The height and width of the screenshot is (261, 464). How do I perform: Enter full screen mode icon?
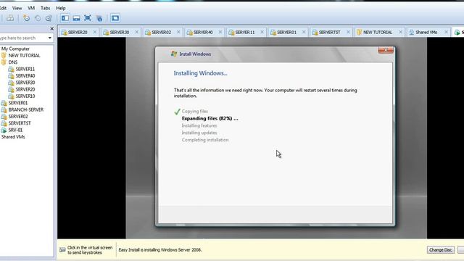click(88, 18)
